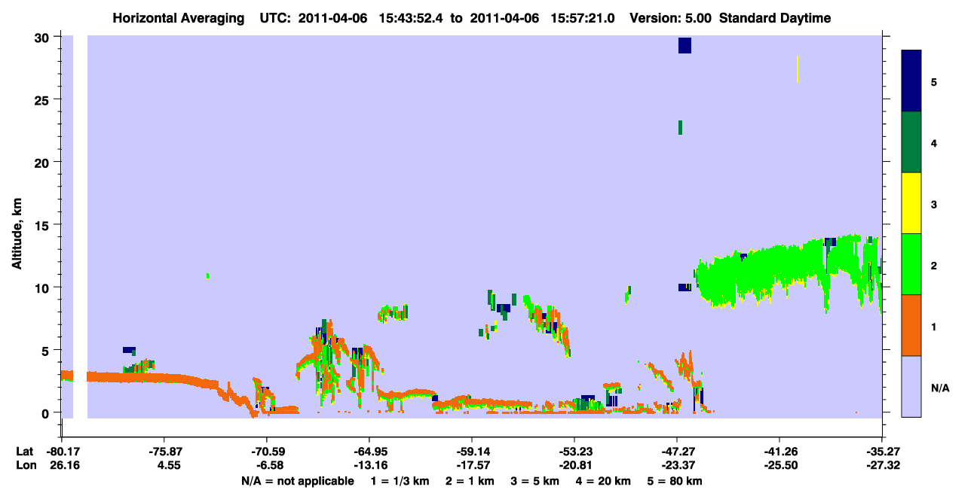
Task: Click the latitude value '-80.17'
Action: 61,452
